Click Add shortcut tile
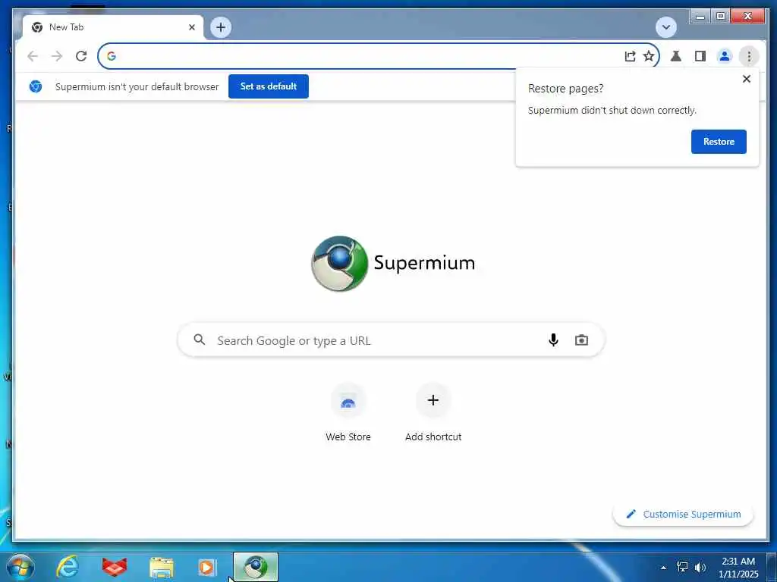The image size is (777, 582). pos(433,413)
